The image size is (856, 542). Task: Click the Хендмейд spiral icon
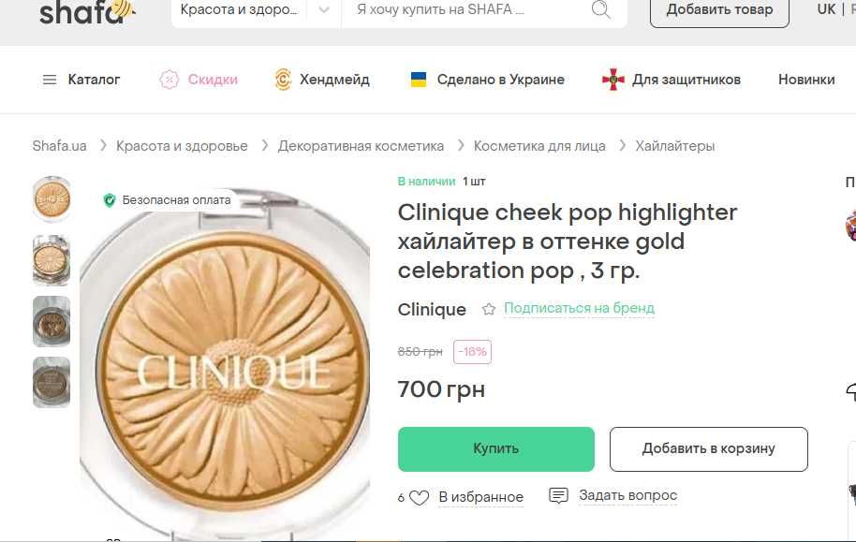coord(283,80)
